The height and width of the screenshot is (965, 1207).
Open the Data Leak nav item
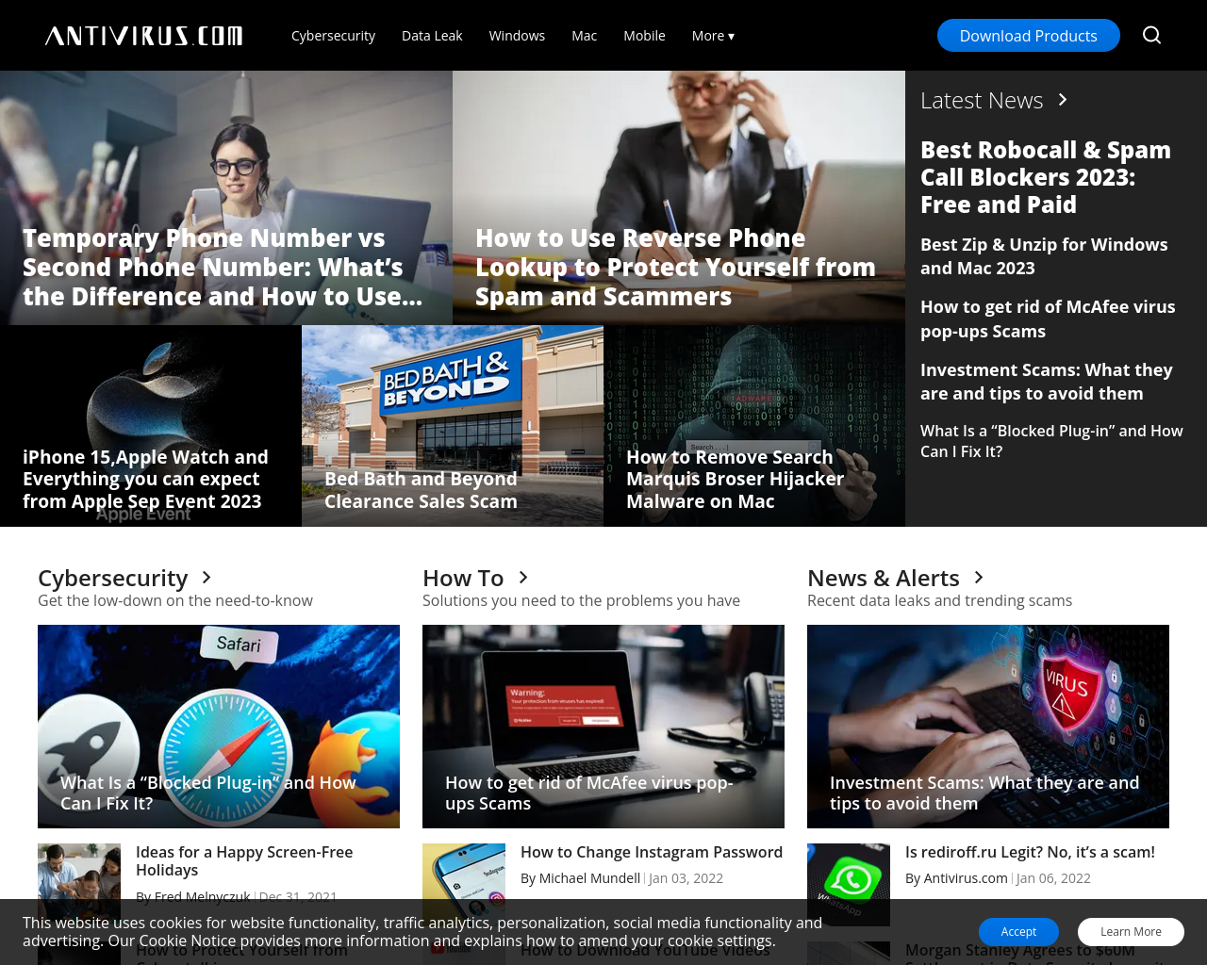(432, 36)
